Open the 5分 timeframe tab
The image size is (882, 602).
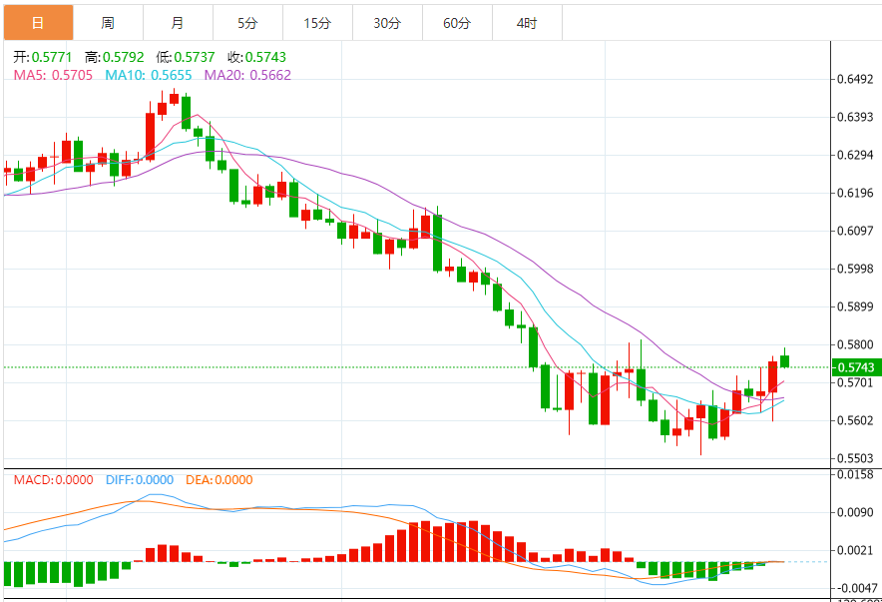click(x=247, y=23)
